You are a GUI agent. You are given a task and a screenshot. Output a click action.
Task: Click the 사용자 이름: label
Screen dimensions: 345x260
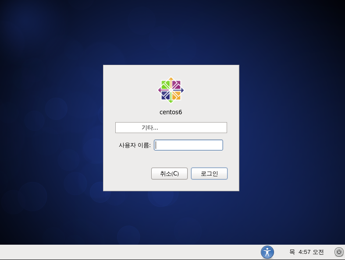coord(135,145)
